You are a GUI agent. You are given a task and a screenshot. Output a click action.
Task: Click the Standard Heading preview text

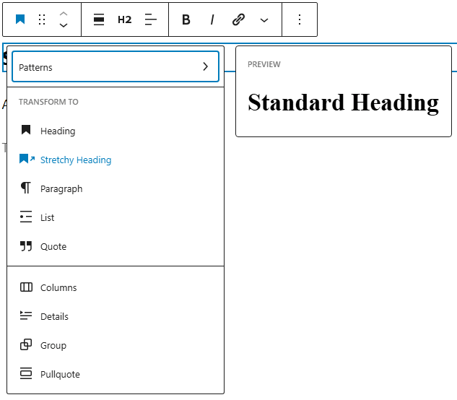tap(344, 103)
